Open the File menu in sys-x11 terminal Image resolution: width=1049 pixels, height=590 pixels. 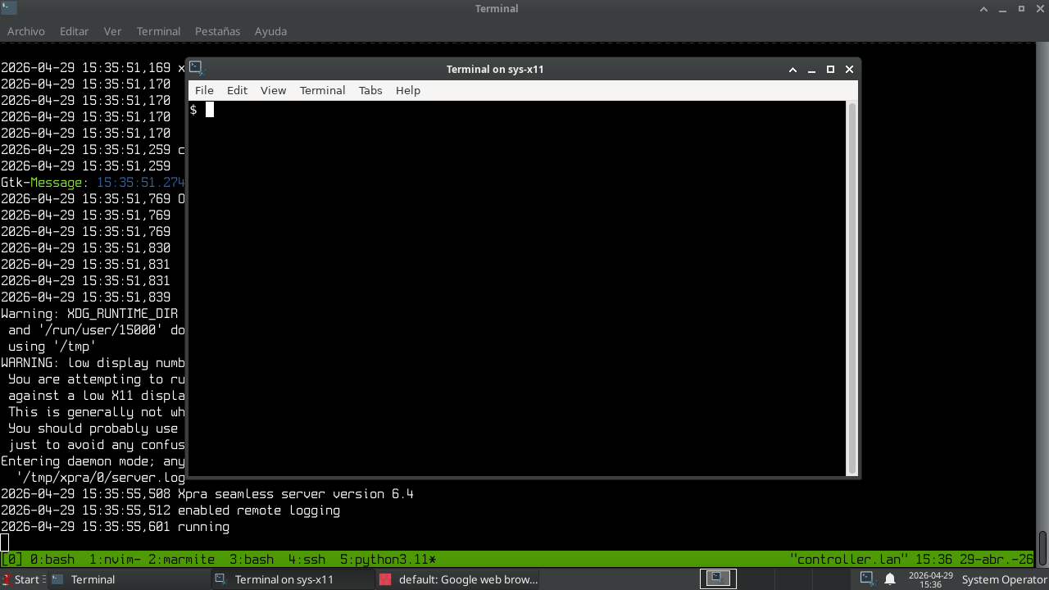click(x=204, y=90)
